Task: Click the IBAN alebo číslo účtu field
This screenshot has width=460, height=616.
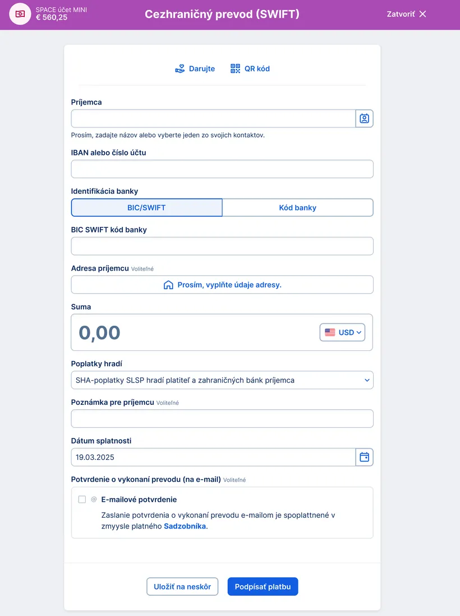Action: (222, 169)
